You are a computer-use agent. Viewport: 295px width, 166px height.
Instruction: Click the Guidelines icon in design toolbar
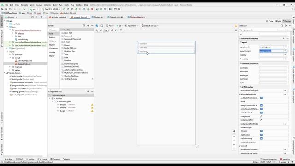pos(121,30)
